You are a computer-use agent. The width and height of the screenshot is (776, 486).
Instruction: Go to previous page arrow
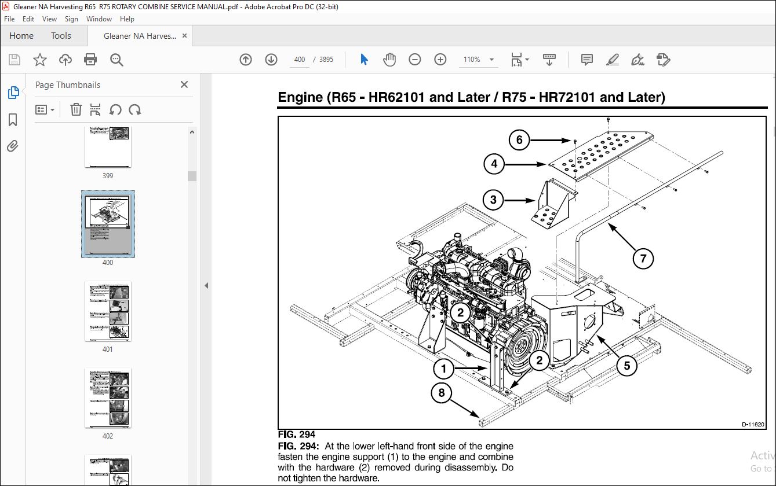click(246, 60)
